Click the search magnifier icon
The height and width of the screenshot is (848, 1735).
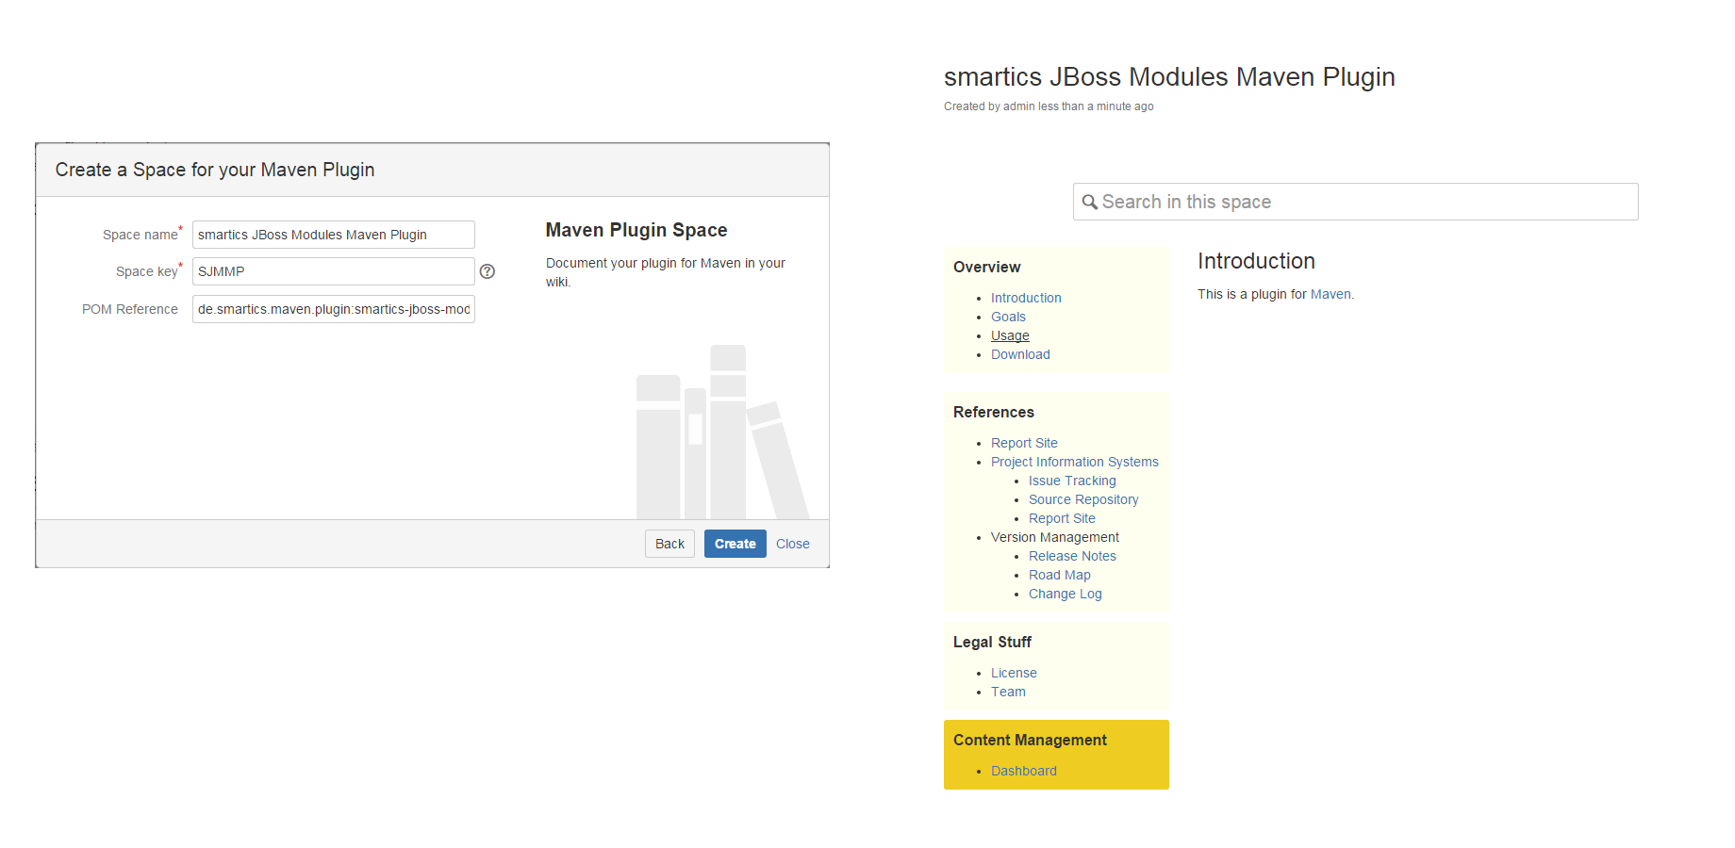(x=1089, y=202)
